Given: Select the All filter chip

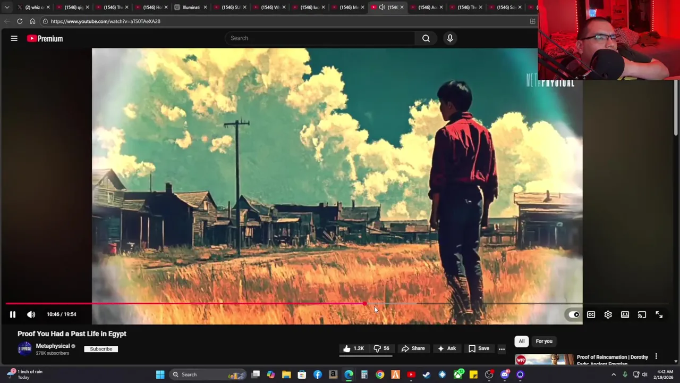Looking at the screenshot, I should click(522, 342).
